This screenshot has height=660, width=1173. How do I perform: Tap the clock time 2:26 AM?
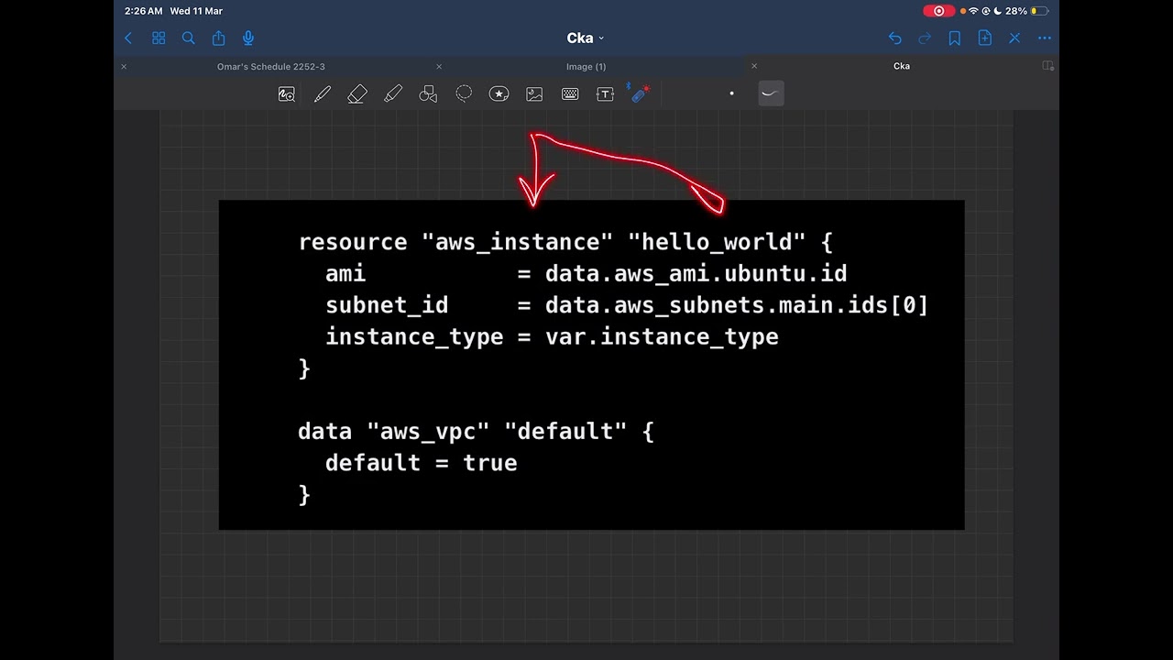[144, 11]
